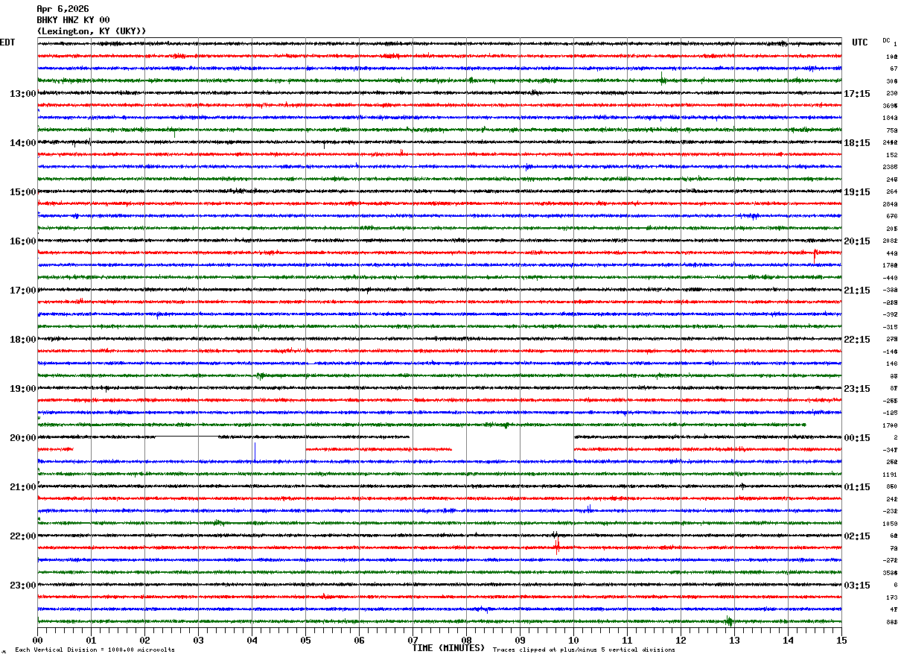Click the 19:15 UTC time label
The height and width of the screenshot is (660, 901).
(x=857, y=192)
